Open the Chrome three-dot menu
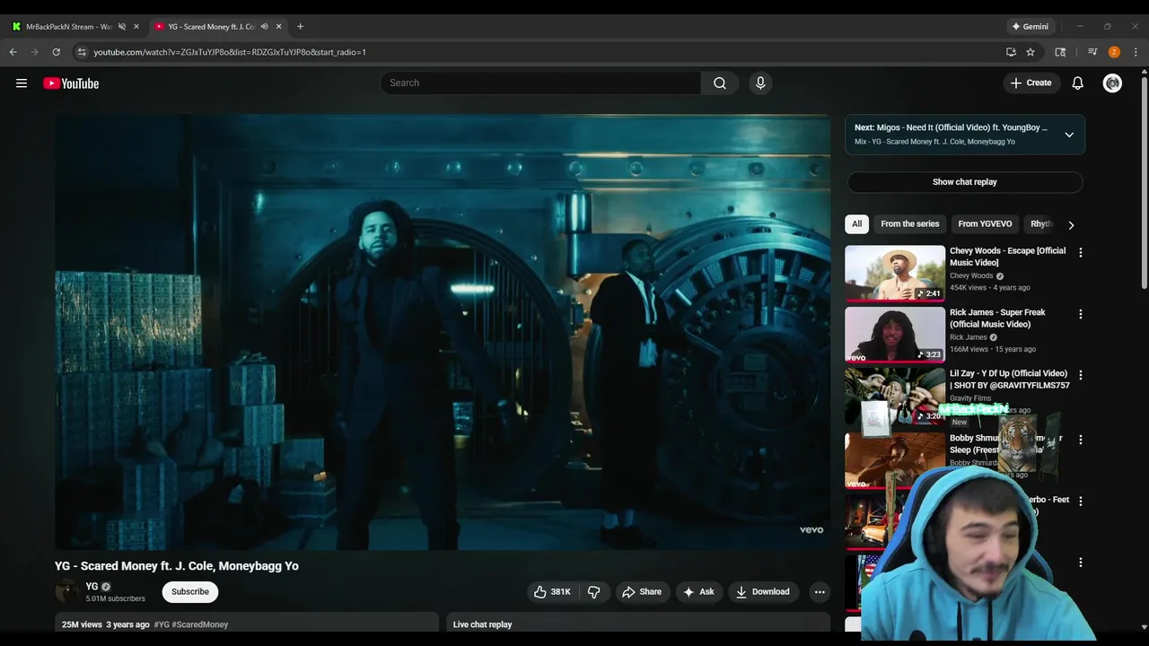Viewport: 1149px width, 646px height. [x=1136, y=52]
